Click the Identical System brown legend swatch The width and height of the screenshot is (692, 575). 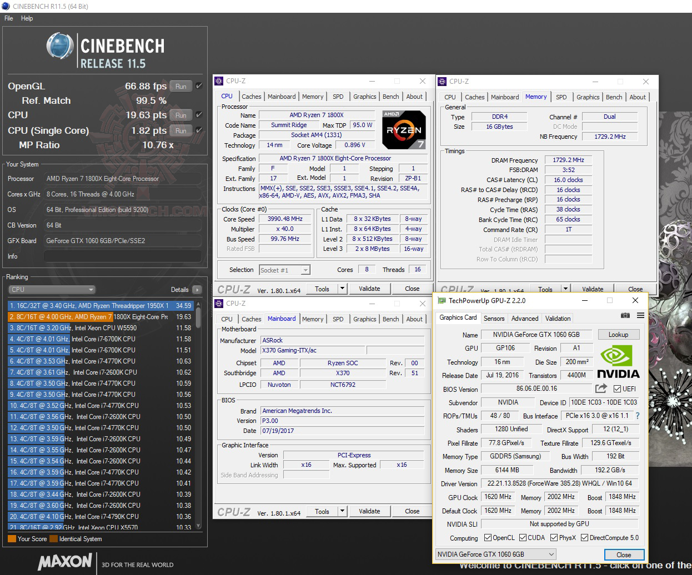pos(53,538)
